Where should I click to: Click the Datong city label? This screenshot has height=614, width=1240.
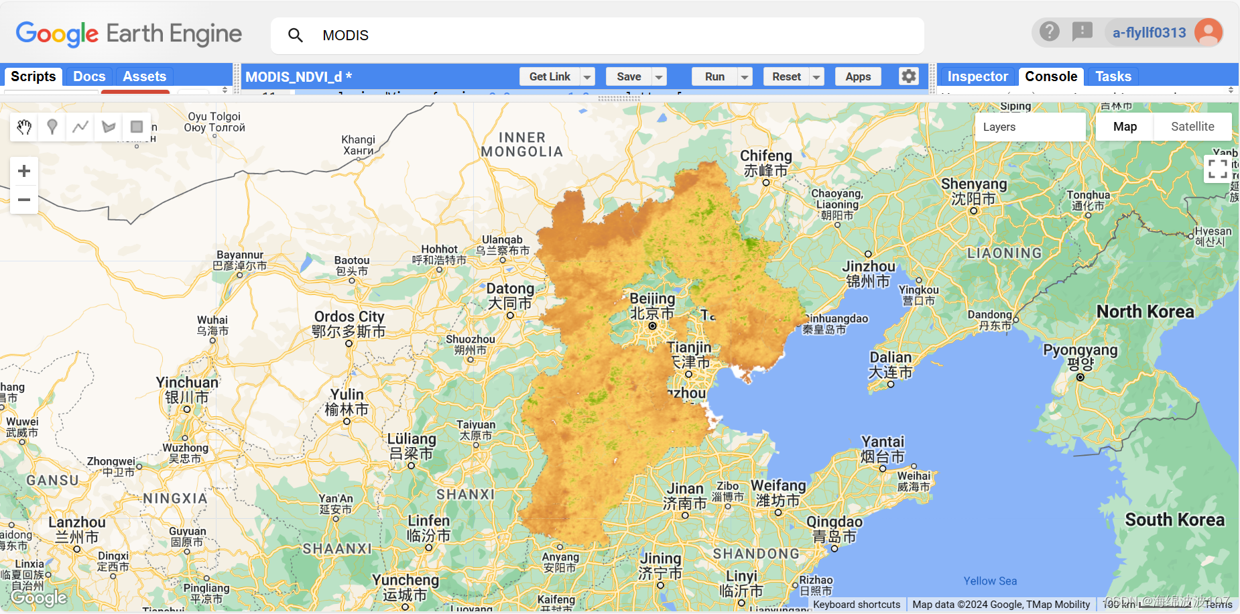click(510, 296)
